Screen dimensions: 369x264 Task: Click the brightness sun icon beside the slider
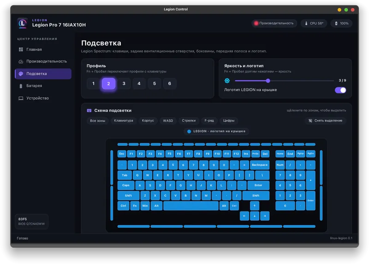pos(227,81)
